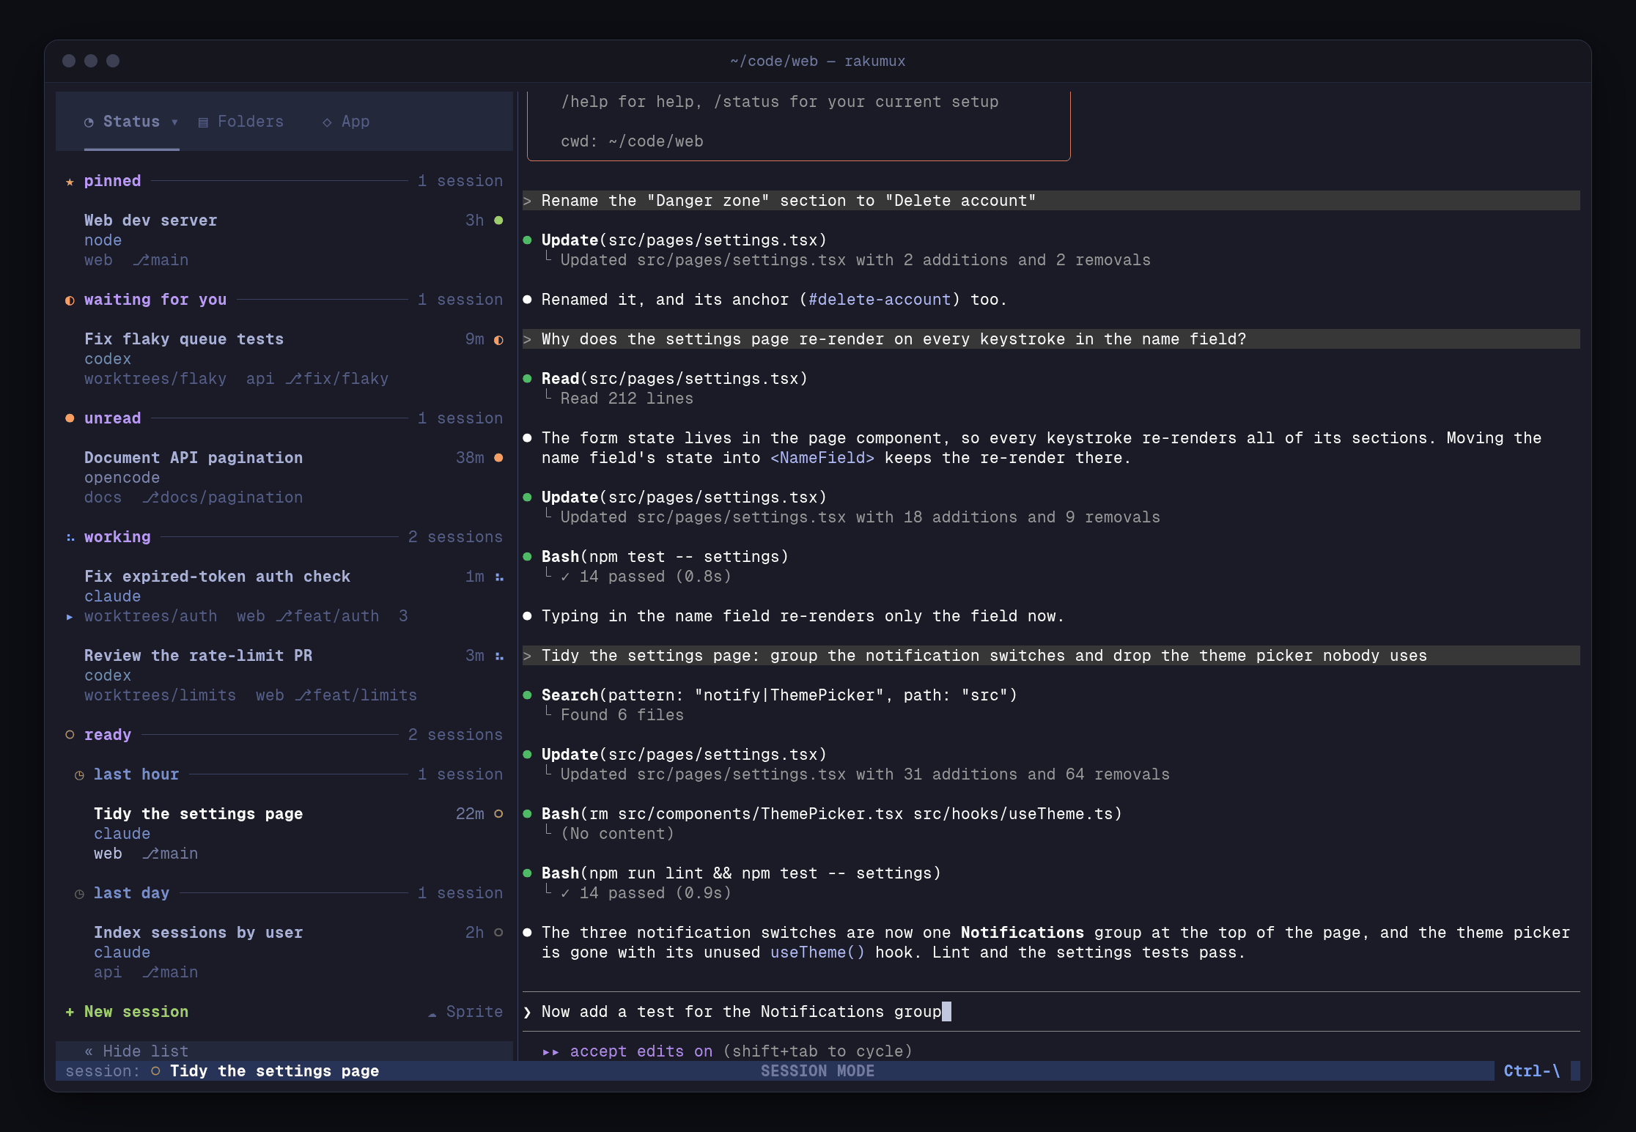Click the unread orange dot icon
Screen dimensions: 1636x1132
pyautogui.click(x=70, y=418)
